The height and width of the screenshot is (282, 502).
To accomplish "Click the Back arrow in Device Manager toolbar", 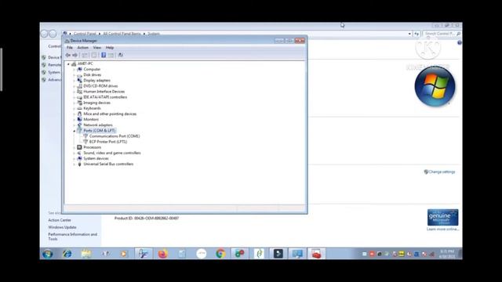I will 68,55.
